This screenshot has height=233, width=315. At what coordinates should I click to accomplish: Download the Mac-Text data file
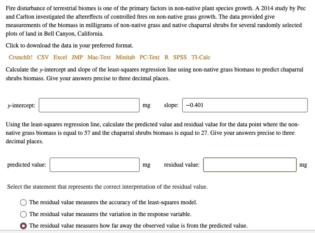[99, 57]
